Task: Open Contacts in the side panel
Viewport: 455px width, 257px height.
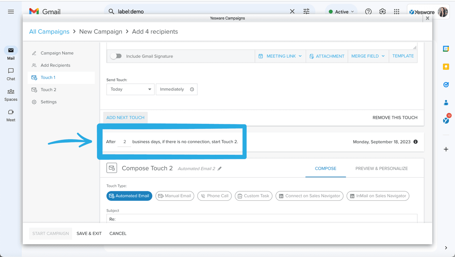Action: (446, 103)
